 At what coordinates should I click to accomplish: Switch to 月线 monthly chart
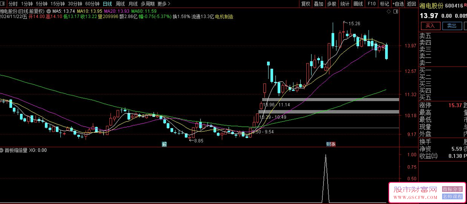point(133,4)
